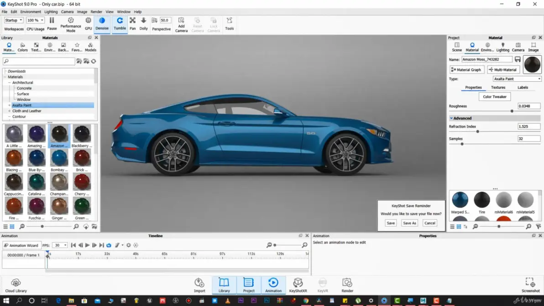Viewport: 544px width, 306px height.
Task: Open animation timeline settings gear
Action: pyautogui.click(x=129, y=245)
